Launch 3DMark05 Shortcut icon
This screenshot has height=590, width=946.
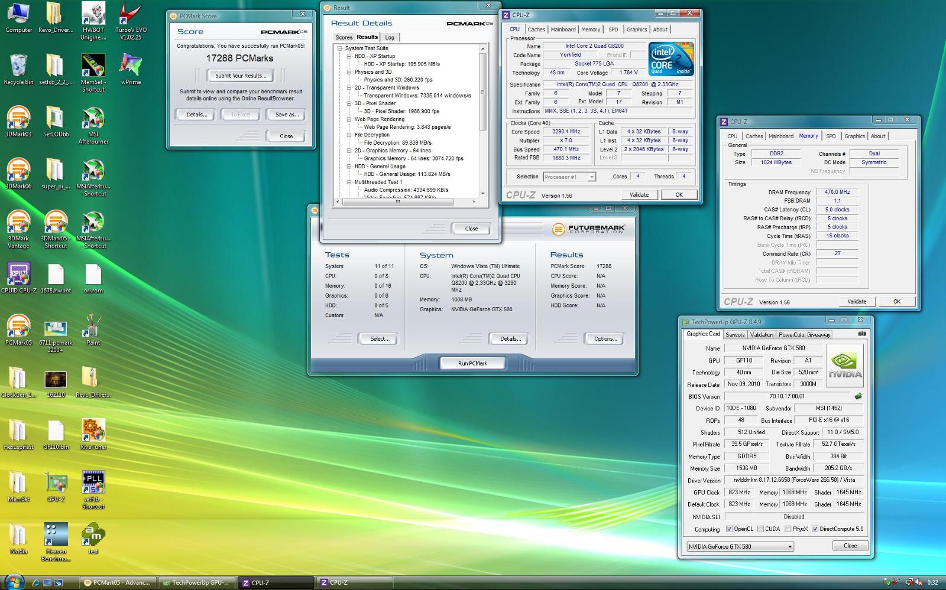(56, 229)
